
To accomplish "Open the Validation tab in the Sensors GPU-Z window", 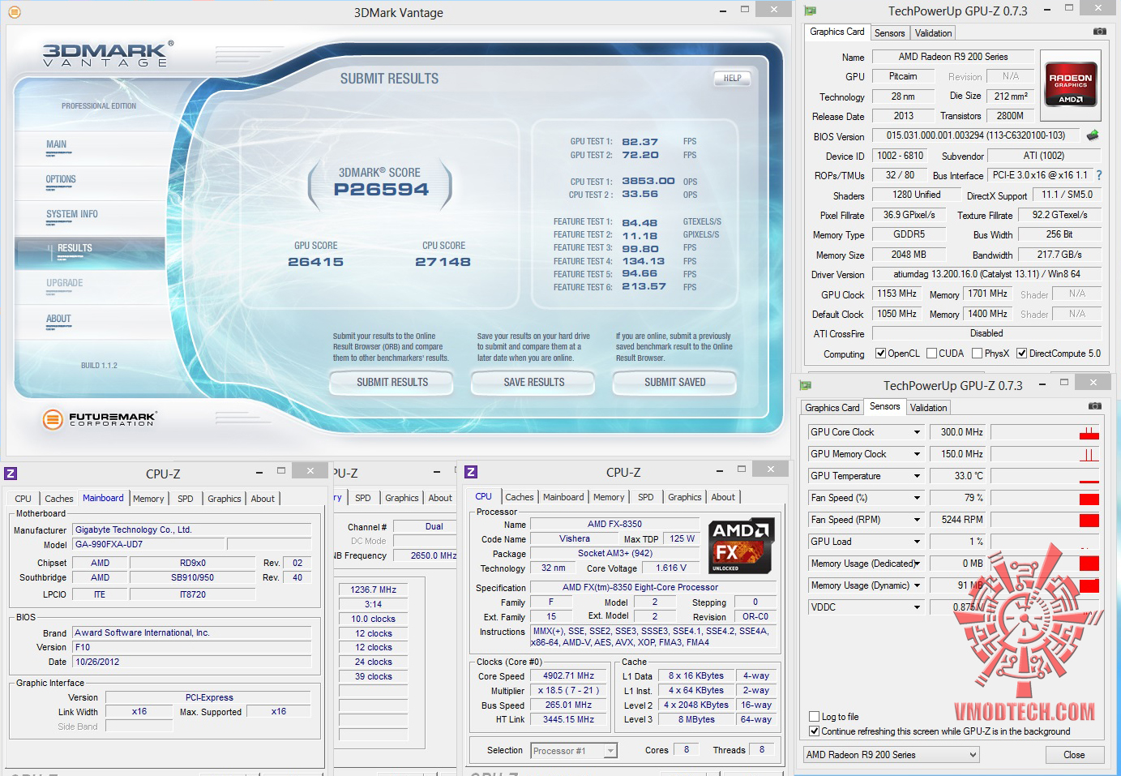I will coord(928,408).
